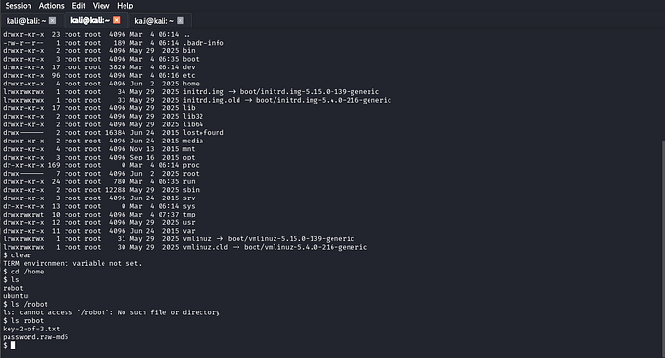Open the View menu
Screen dimensions: 665x358
(x=101, y=6)
